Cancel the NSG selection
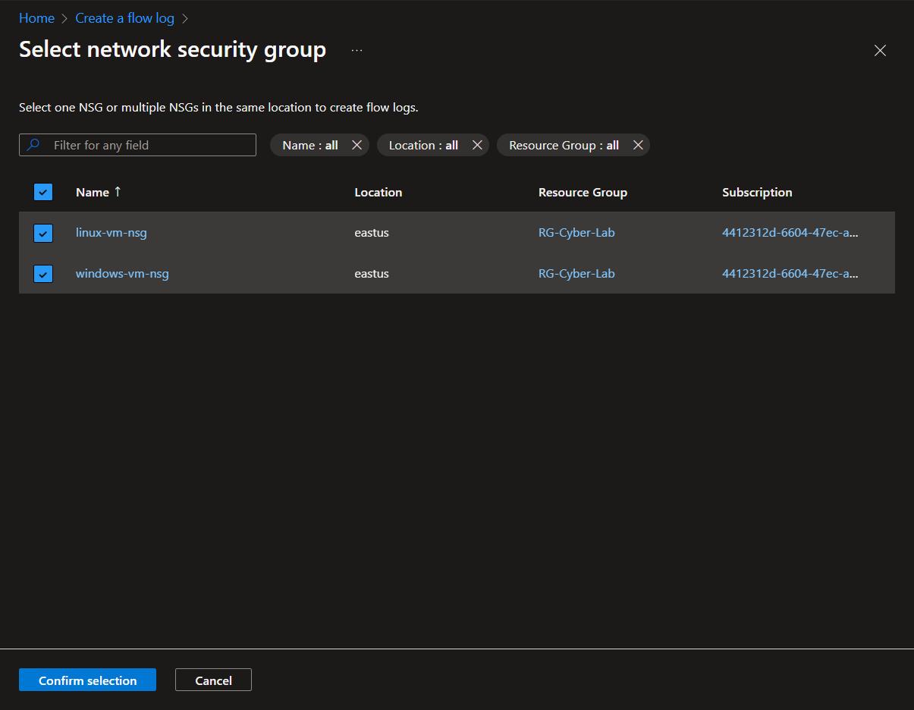Viewport: 914px width, 710px height. point(213,680)
